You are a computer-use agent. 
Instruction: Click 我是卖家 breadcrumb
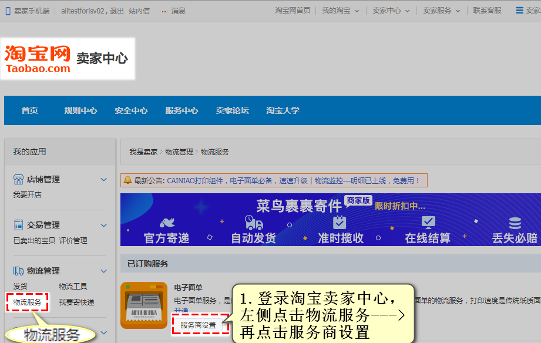(143, 152)
